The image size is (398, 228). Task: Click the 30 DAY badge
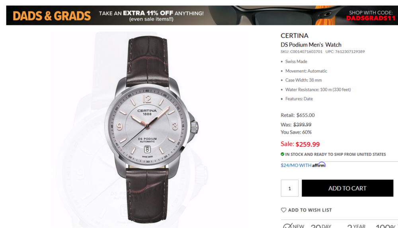[321, 226]
